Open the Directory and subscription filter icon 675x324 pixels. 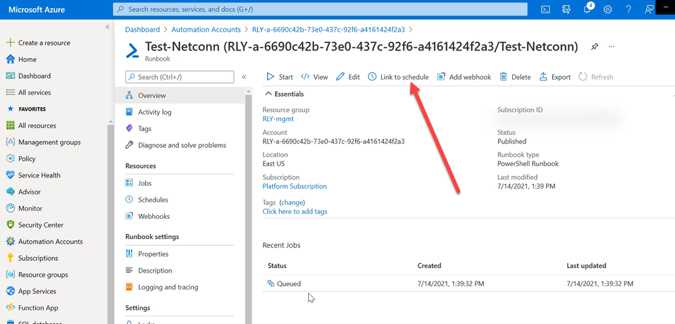(x=566, y=9)
